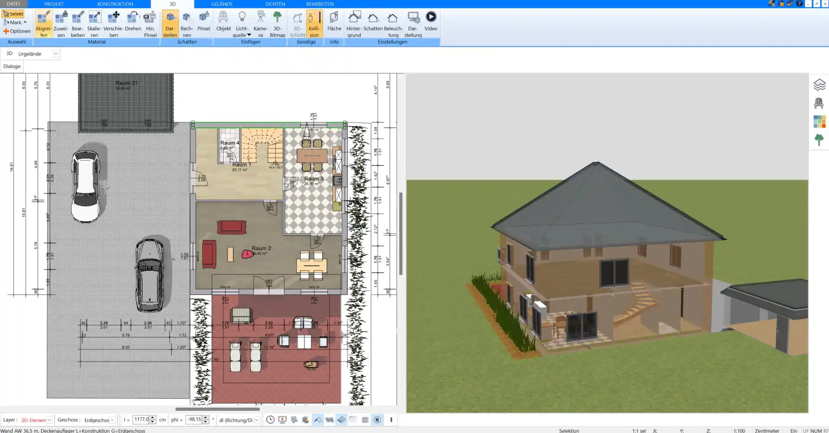Viewport: 829px width, 433px height.
Task: Open the DATEI menu
Action: [x=13, y=4]
